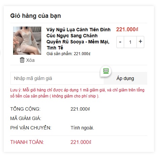Focus the Nhập mã giảm giá field

[57, 78]
